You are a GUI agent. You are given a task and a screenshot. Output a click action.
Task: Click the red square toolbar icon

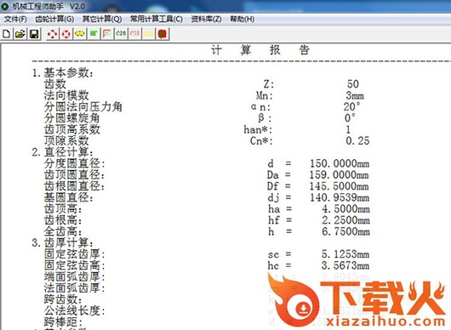click(x=163, y=34)
